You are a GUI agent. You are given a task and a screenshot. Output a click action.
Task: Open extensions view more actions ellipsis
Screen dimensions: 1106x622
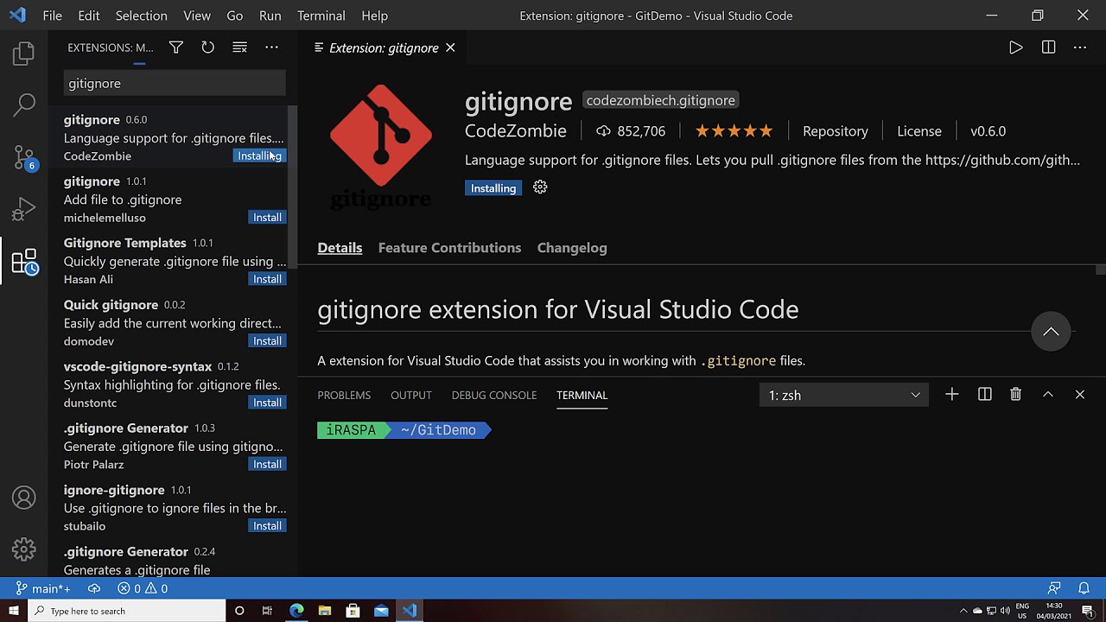point(271,48)
